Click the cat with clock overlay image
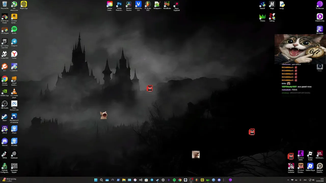The width and height of the screenshot is (326, 183). coord(300,49)
